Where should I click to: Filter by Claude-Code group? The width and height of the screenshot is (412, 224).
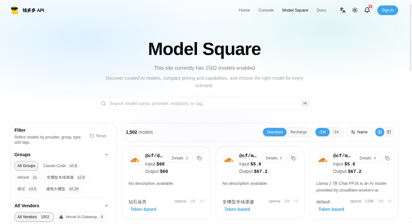[61, 166]
